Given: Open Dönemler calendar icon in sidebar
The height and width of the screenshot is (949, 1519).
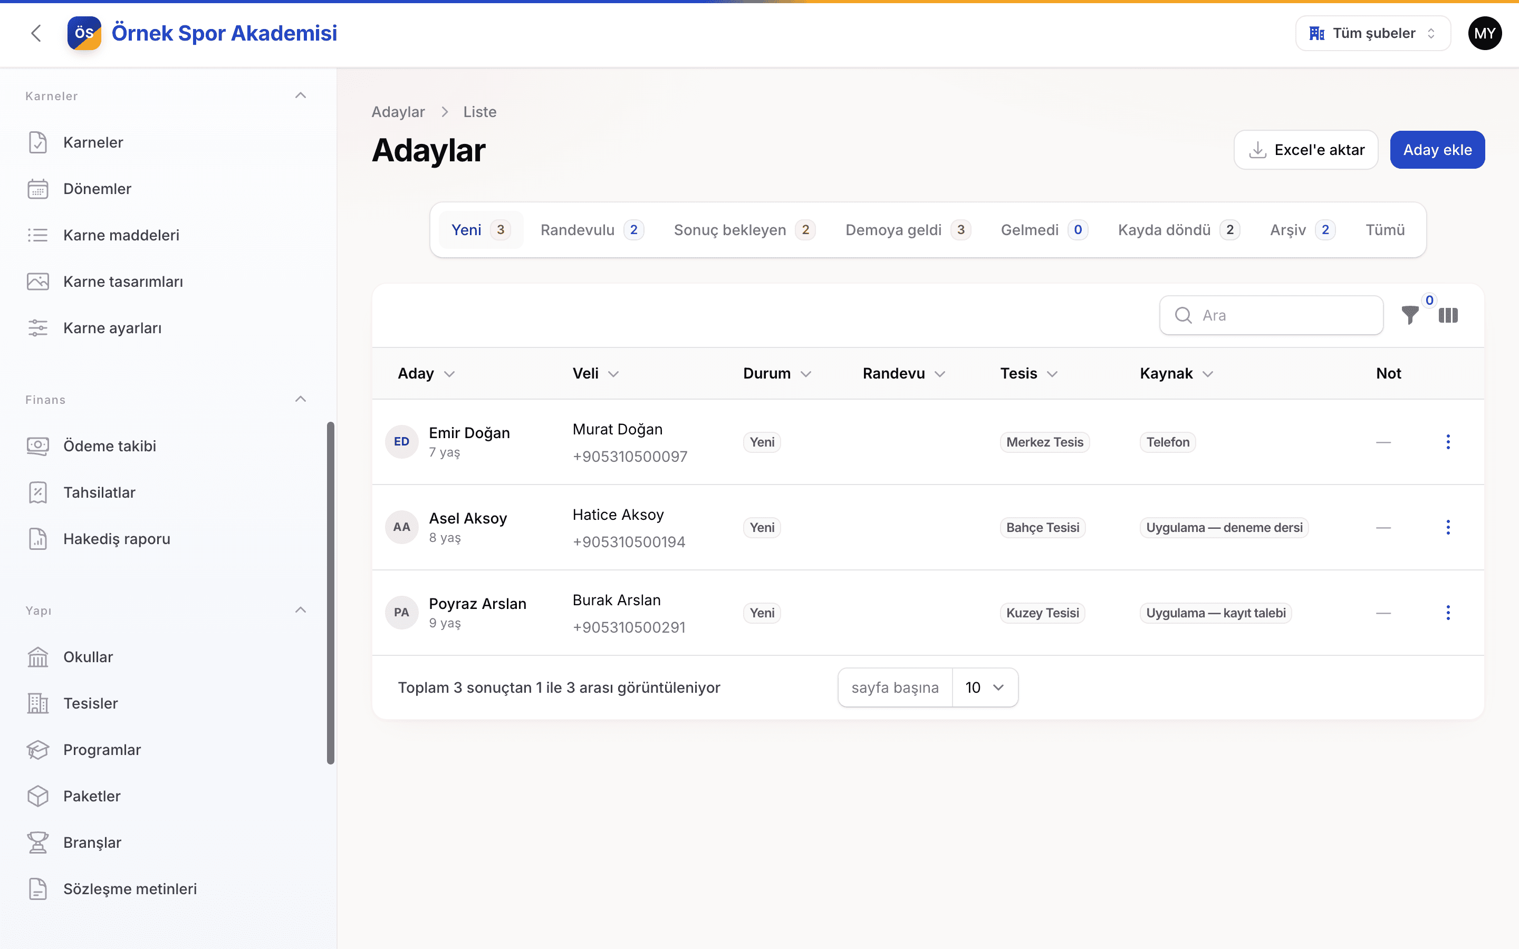Looking at the screenshot, I should point(37,189).
